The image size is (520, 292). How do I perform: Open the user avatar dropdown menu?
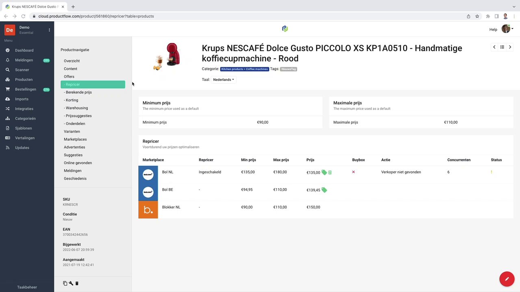coord(507,28)
